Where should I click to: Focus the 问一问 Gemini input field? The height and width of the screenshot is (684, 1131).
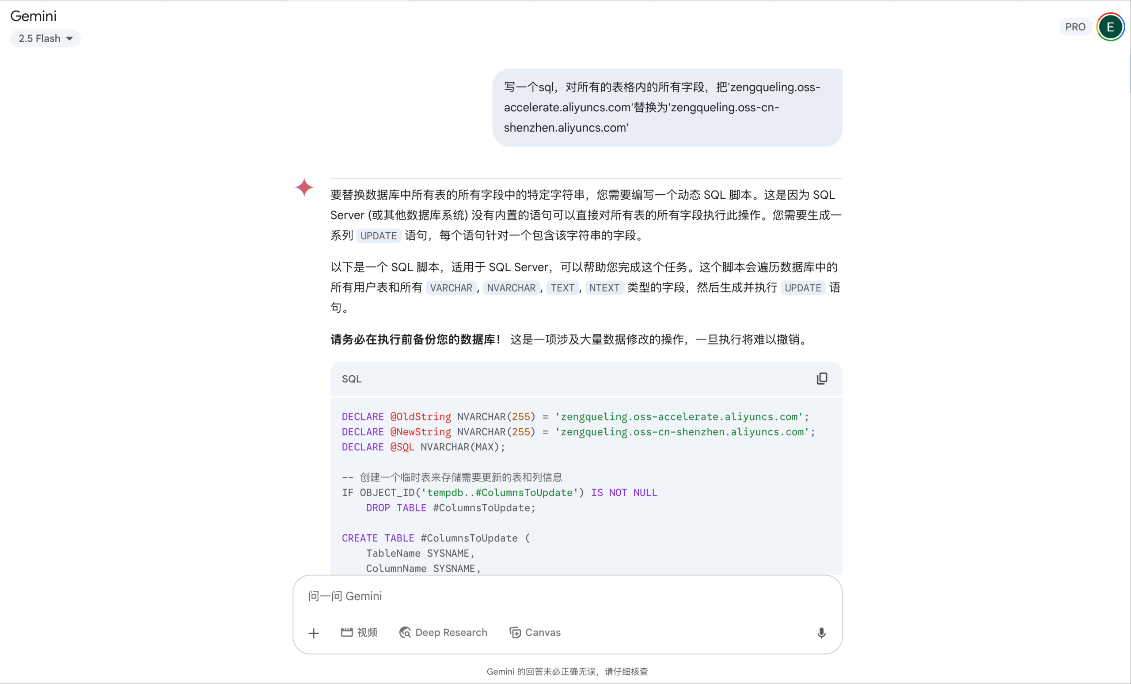[x=567, y=596]
